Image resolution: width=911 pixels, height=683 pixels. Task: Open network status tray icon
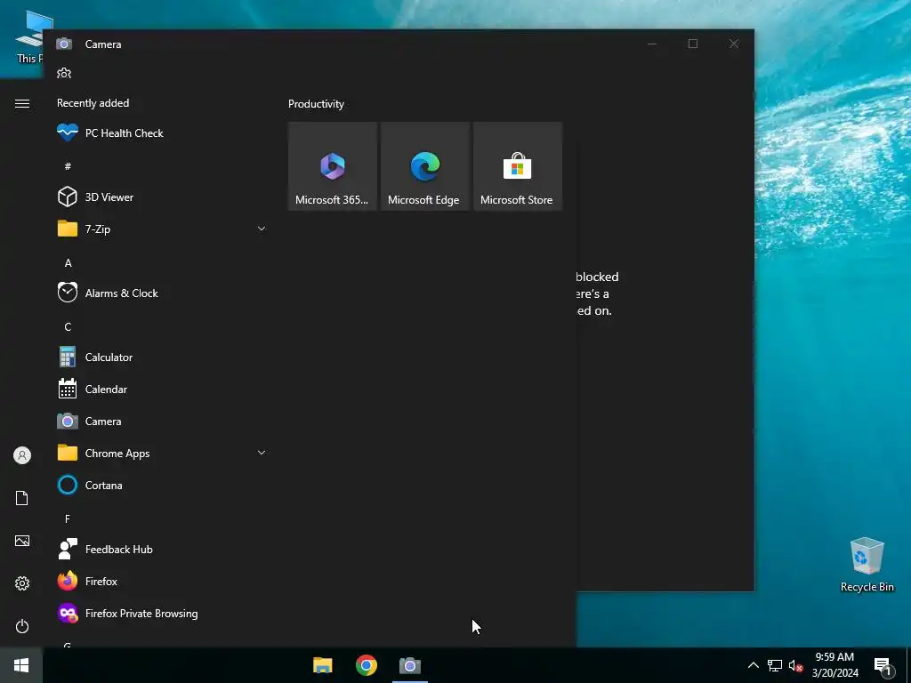pos(775,665)
